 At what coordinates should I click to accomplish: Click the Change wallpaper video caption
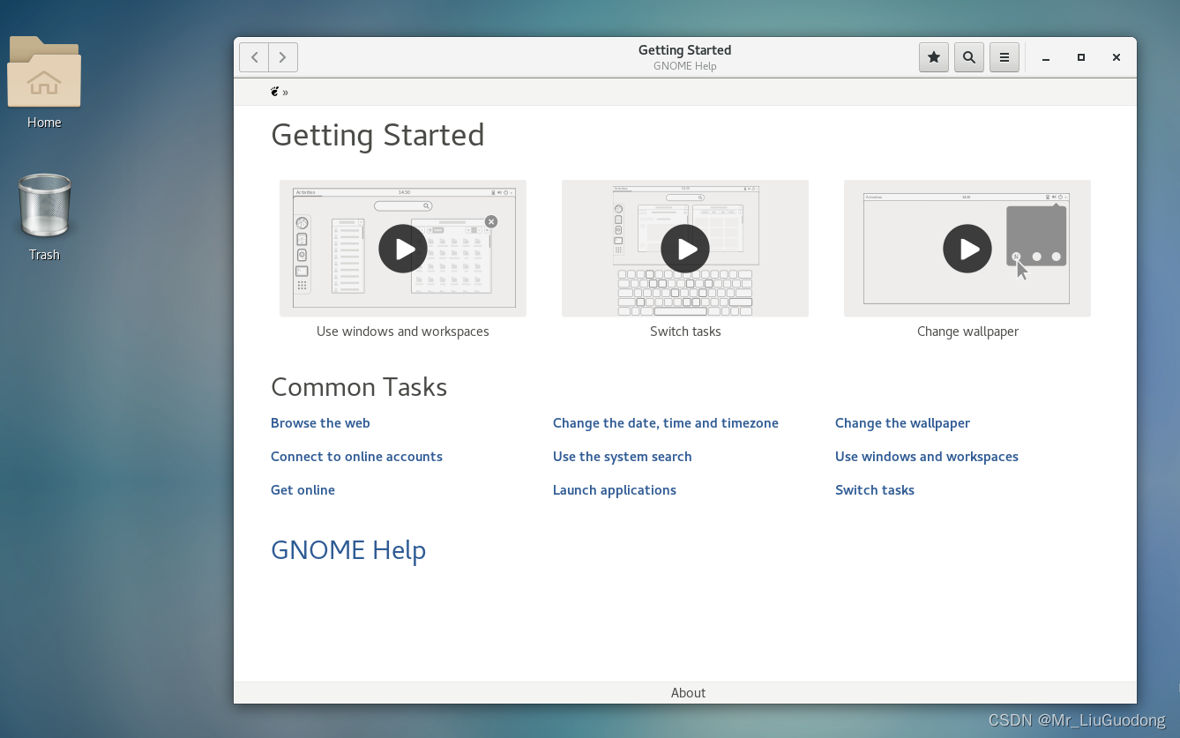967,332
